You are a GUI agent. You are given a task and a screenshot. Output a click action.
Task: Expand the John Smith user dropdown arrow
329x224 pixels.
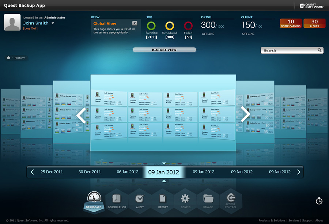pyautogui.click(x=53, y=23)
